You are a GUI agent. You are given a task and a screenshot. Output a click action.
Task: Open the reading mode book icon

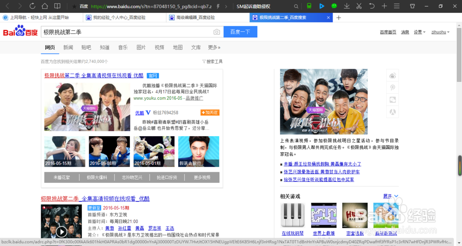pyautogui.click(x=57, y=6)
